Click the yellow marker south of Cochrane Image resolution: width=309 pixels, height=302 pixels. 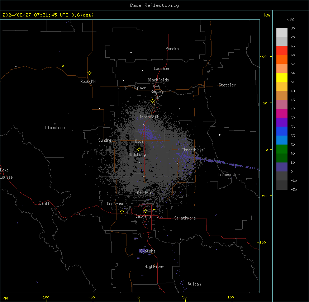click(x=122, y=212)
